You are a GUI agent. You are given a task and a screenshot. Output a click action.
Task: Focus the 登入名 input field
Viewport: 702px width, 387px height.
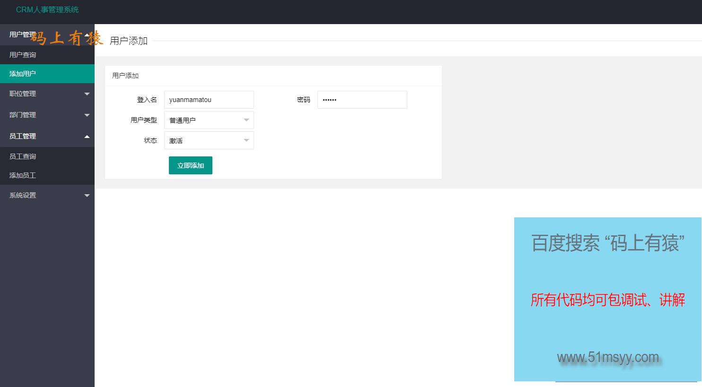(x=209, y=100)
